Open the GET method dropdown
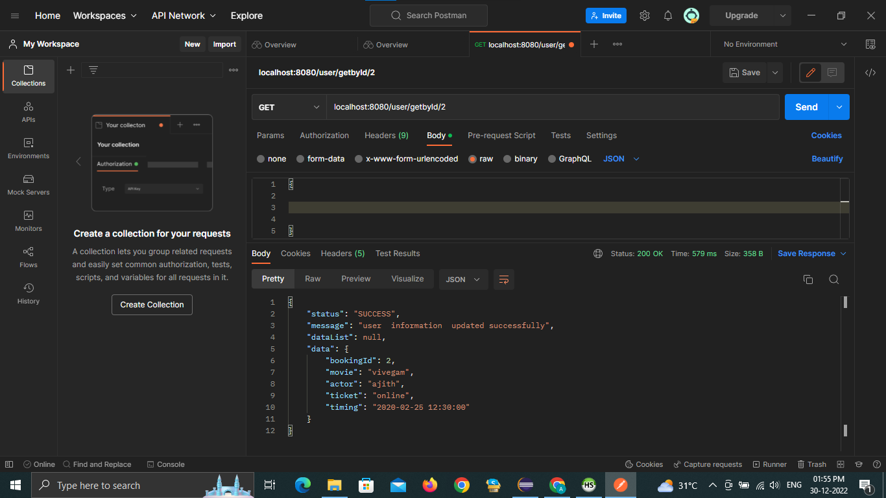Viewport: 886px width, 498px height. pyautogui.click(x=289, y=107)
